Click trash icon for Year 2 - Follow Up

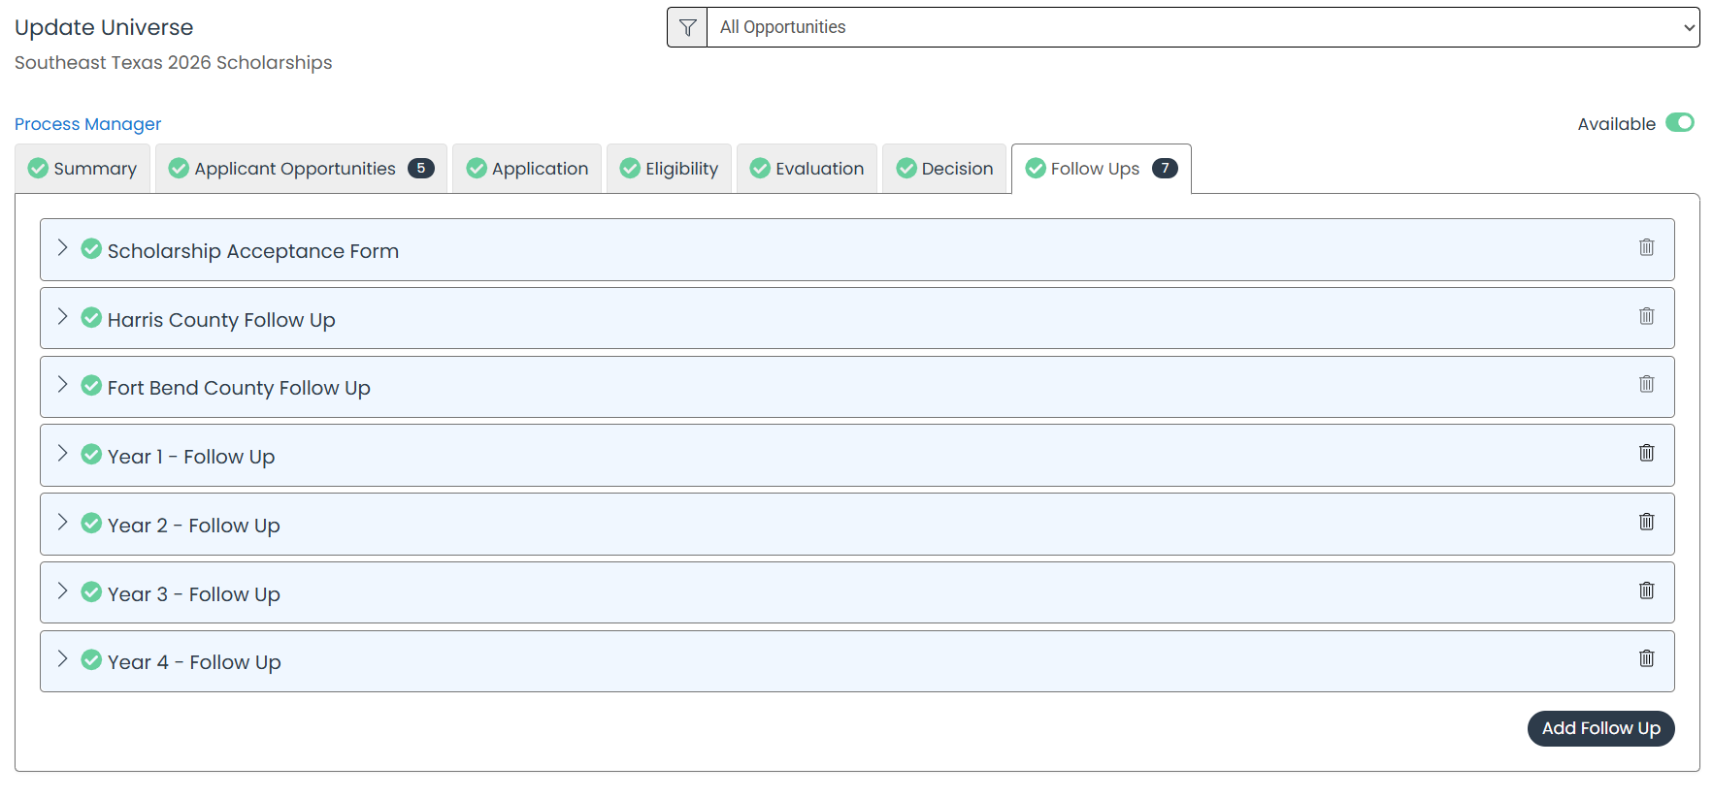[1647, 522]
